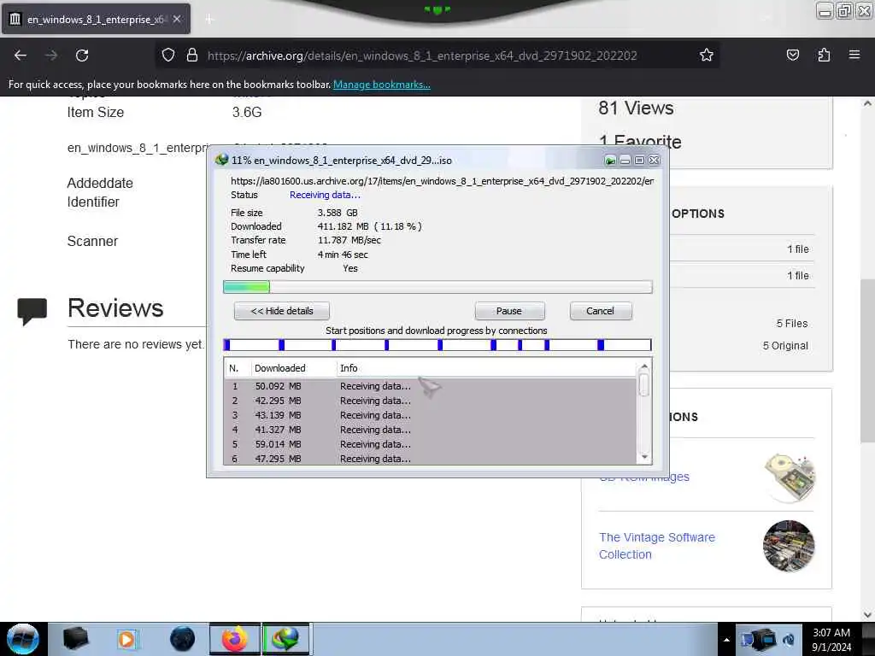The height and width of the screenshot is (656, 875).
Task: Select connection row with 41.327 MB
Action: [430, 430]
